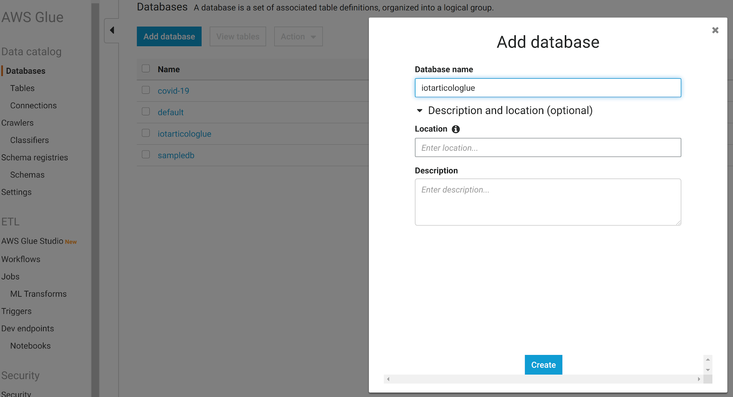733x397 pixels.
Task: Click the dialog scroll-left arrow
Action: (x=388, y=379)
